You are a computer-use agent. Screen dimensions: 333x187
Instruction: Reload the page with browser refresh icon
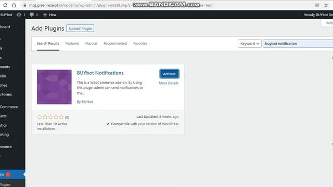[5, 5]
